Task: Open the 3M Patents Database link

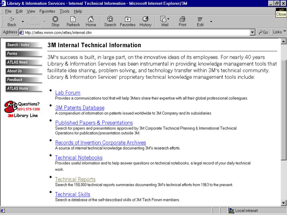Action: [x=80, y=108]
